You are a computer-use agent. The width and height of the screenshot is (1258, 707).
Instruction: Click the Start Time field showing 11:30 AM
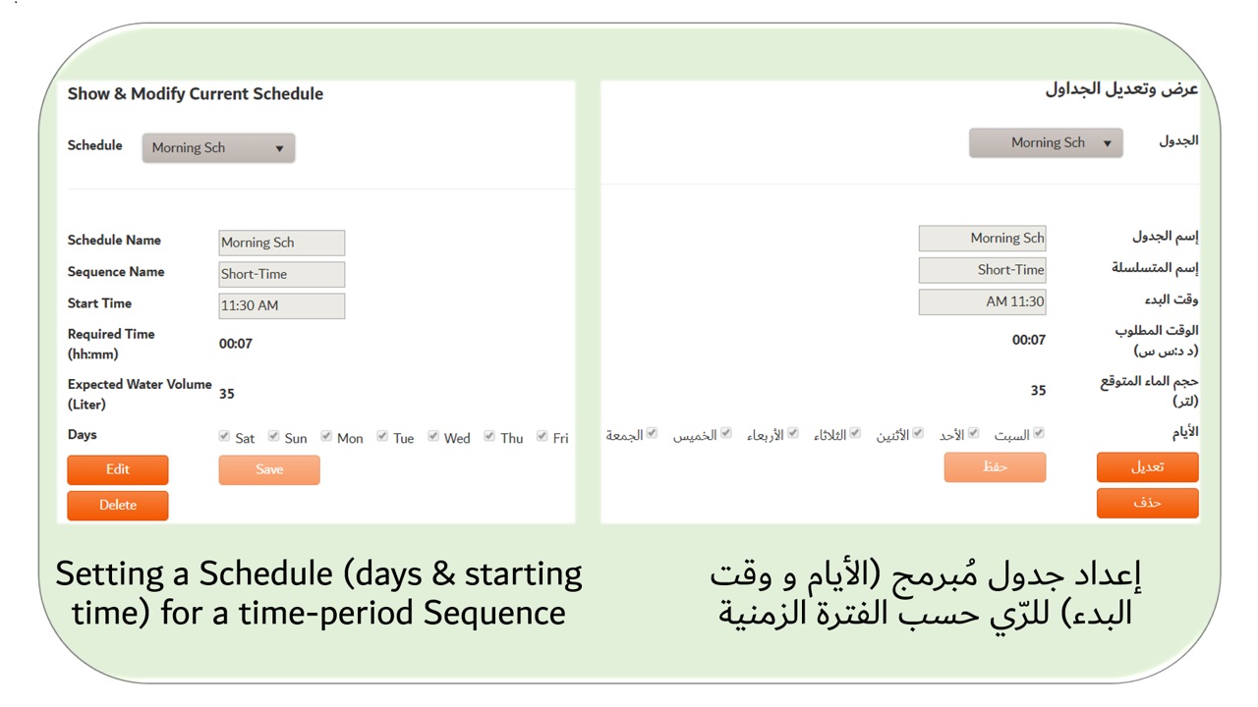tap(281, 305)
